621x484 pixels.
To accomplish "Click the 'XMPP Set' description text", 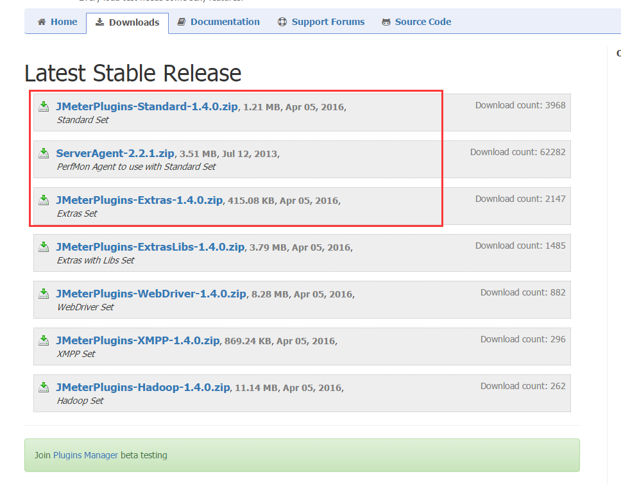I will pos(76,354).
